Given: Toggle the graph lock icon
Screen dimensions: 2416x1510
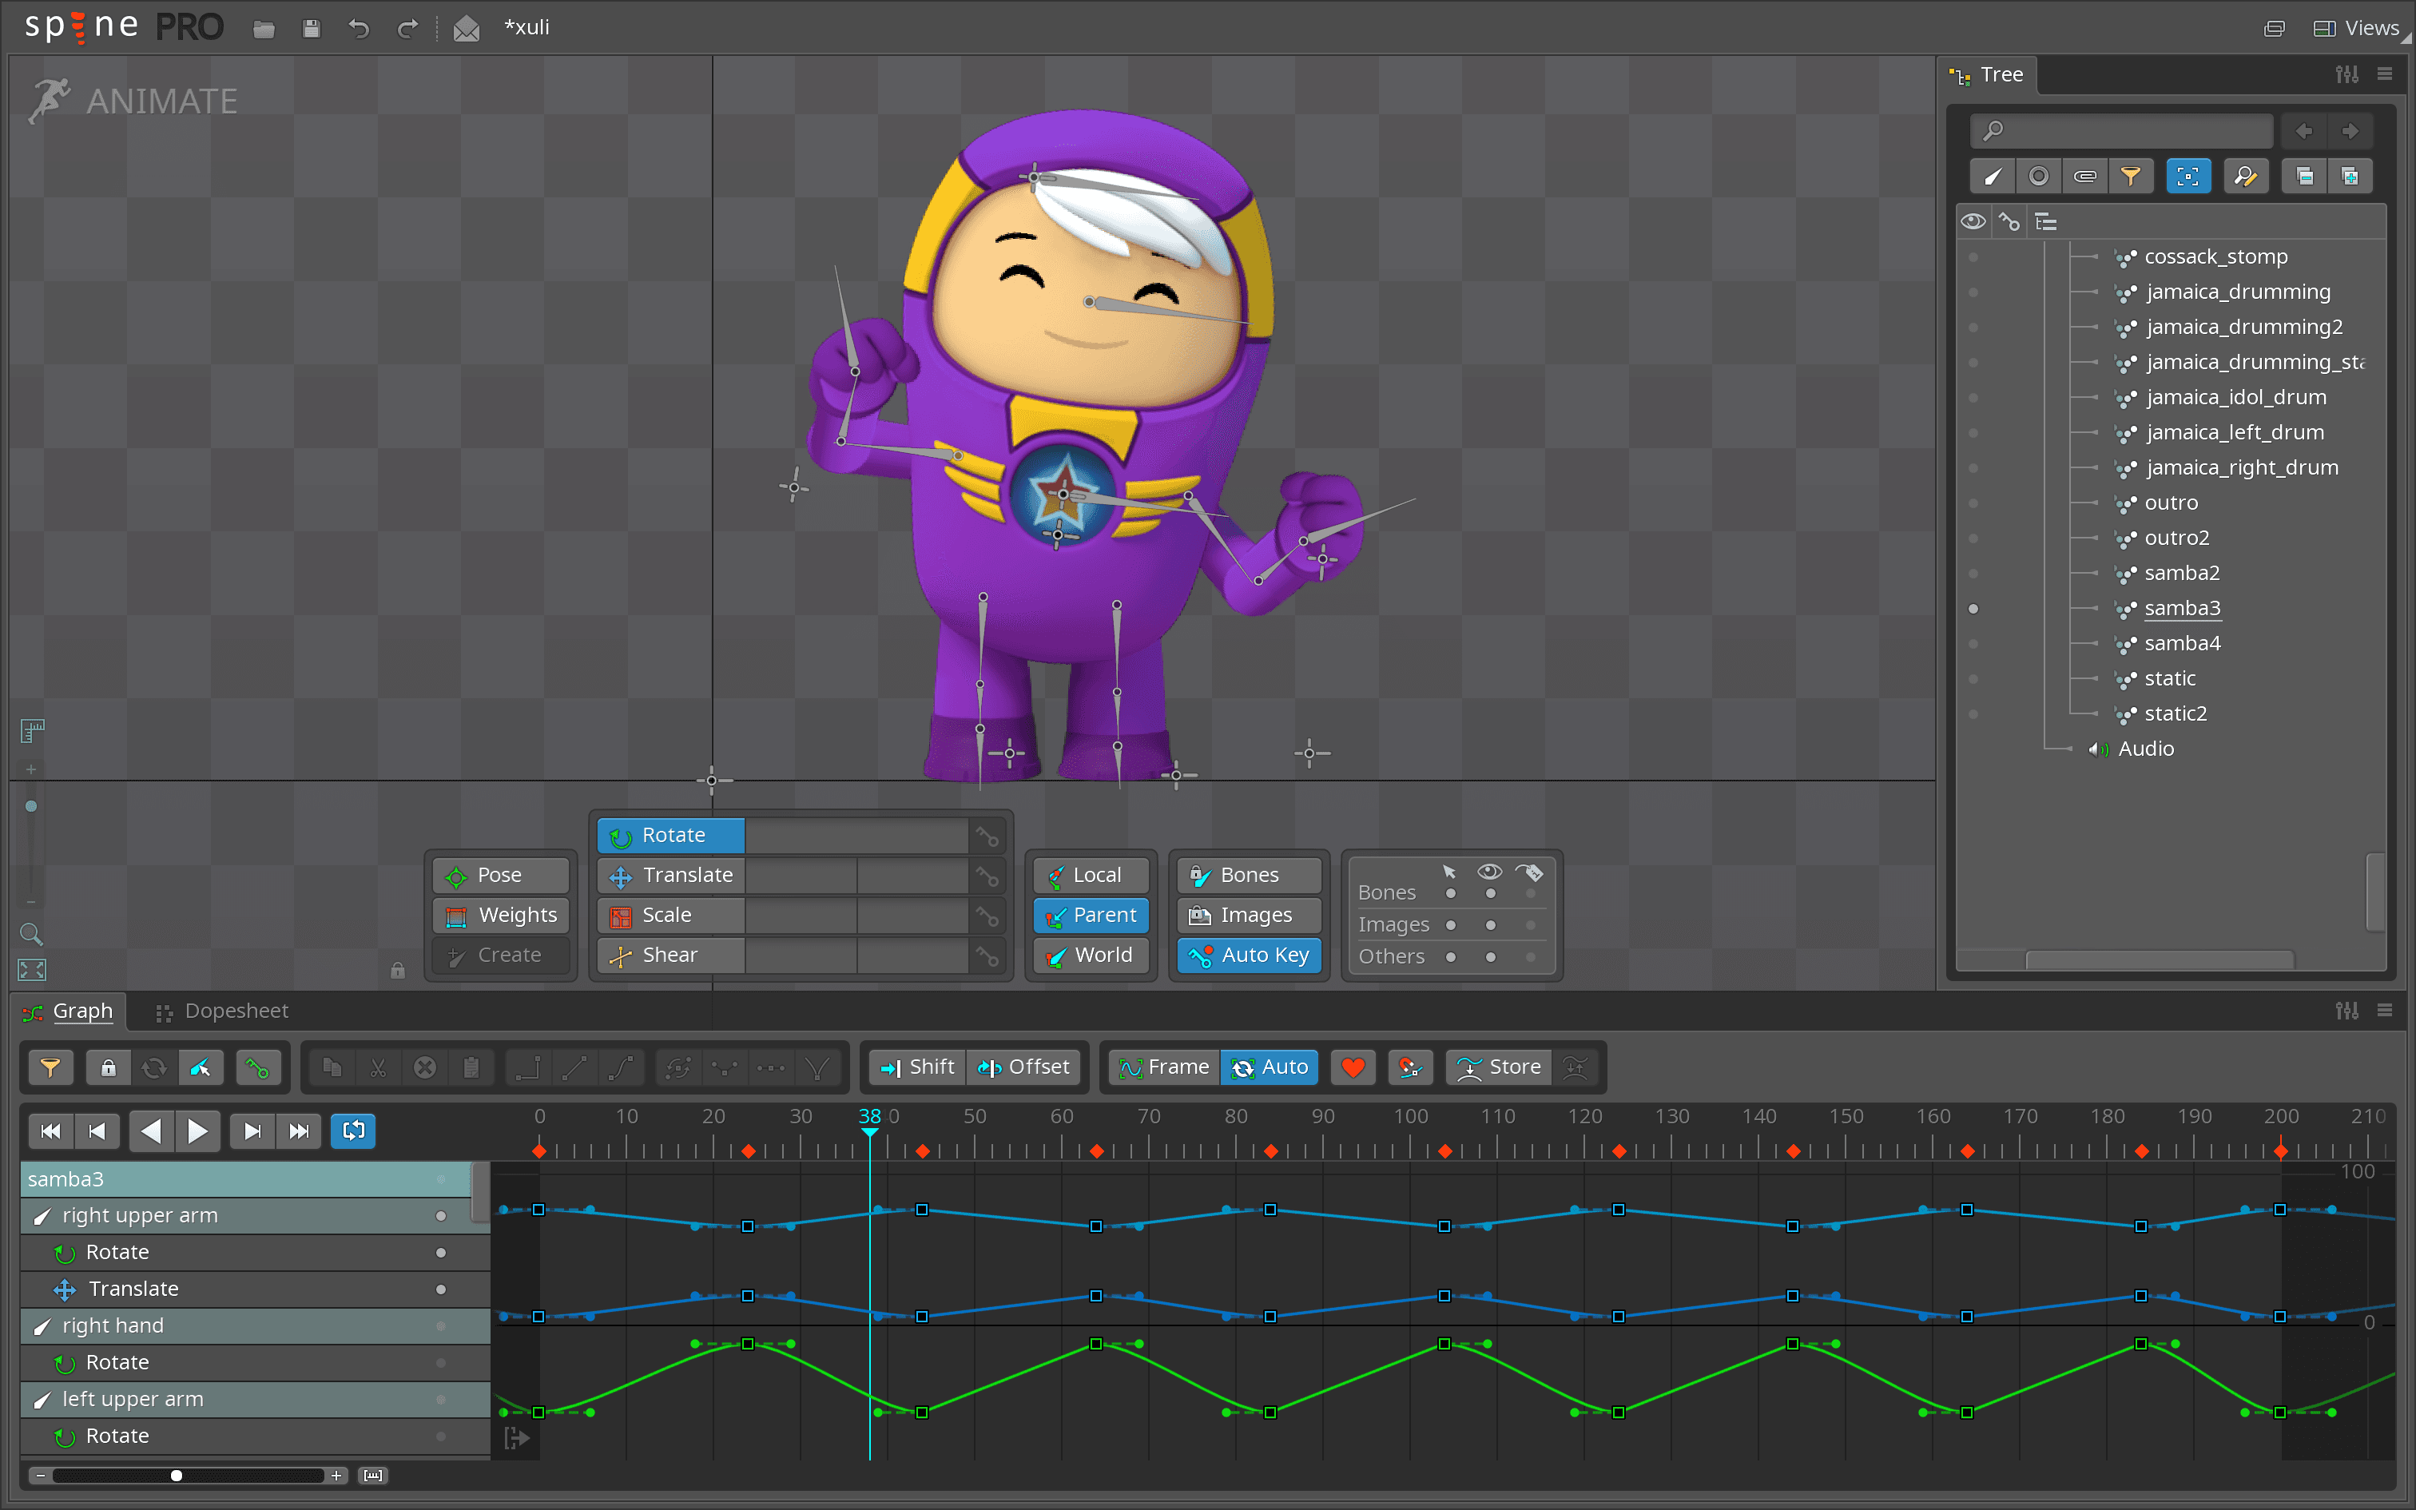Looking at the screenshot, I should pyautogui.click(x=108, y=1067).
